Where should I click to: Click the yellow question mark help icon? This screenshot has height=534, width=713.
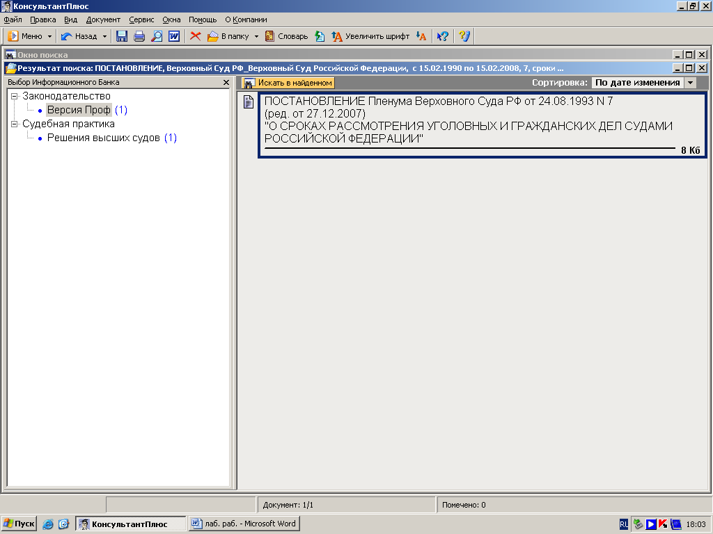pos(464,36)
